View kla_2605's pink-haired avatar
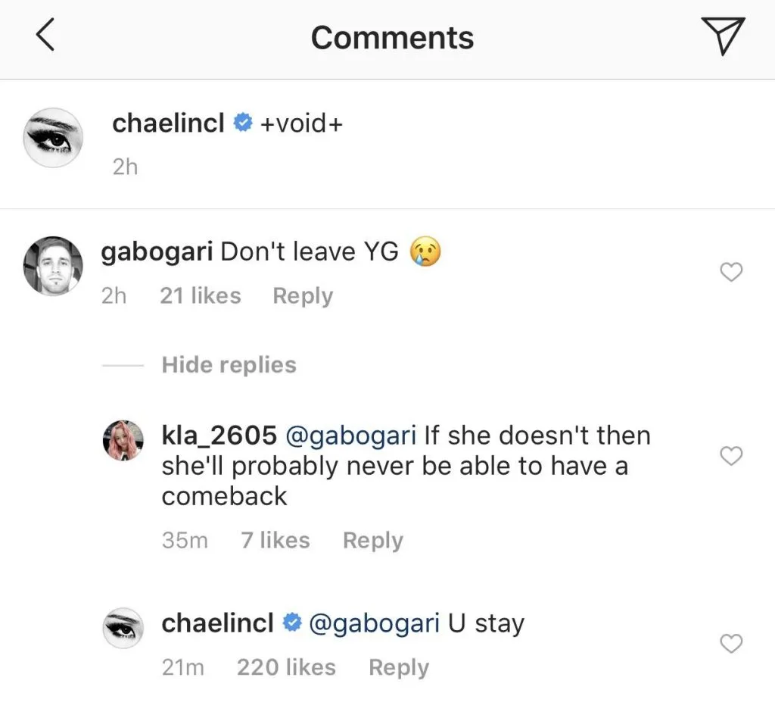 pyautogui.click(x=123, y=440)
